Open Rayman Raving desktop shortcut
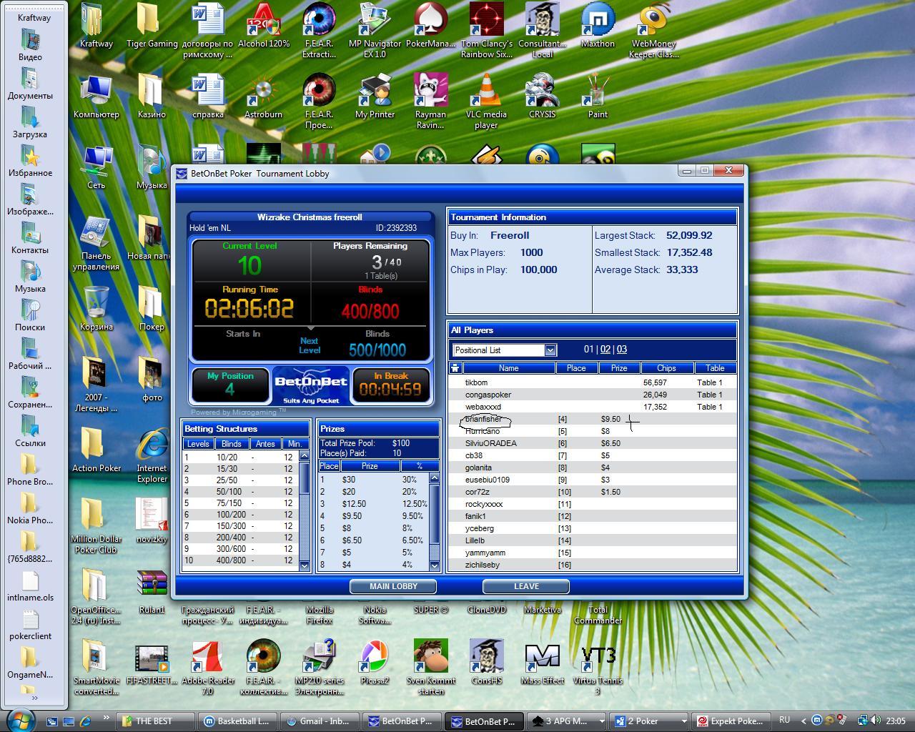915x732 pixels. 430,101
